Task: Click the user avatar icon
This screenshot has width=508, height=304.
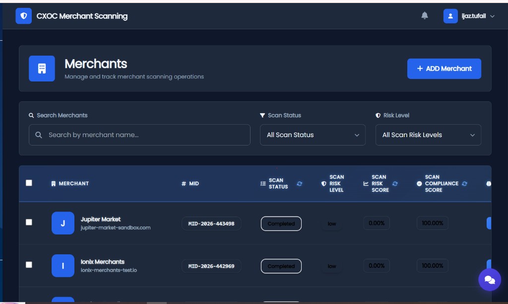Action: pos(450,16)
